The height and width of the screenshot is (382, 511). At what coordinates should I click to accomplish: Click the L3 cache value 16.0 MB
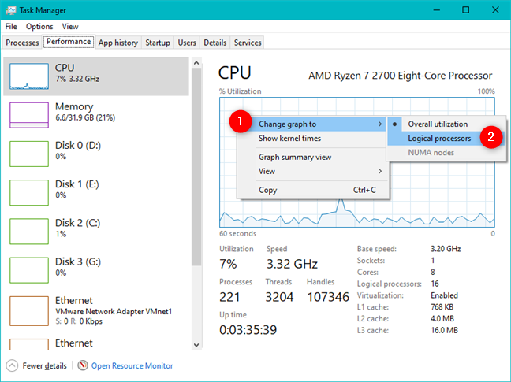444,330
